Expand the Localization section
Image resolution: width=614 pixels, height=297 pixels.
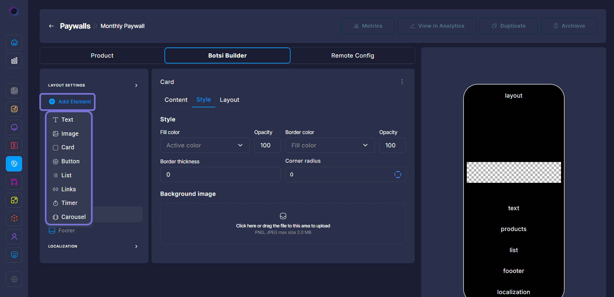click(x=136, y=247)
